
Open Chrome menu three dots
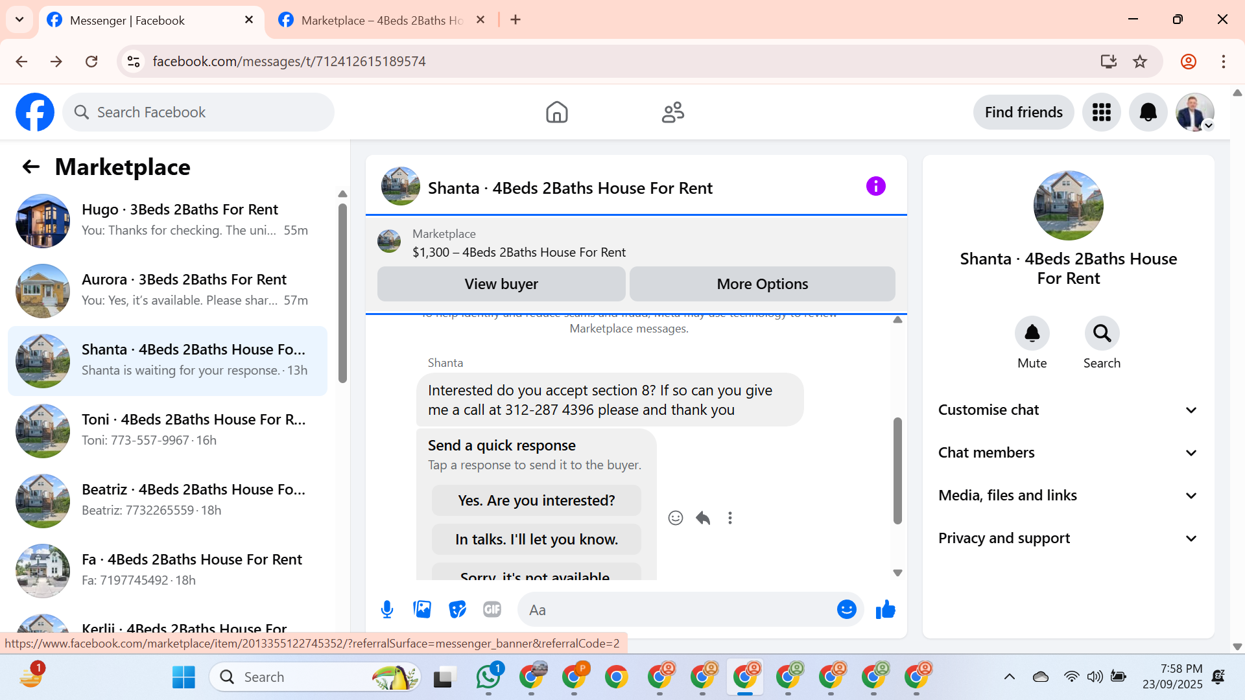(x=1224, y=62)
